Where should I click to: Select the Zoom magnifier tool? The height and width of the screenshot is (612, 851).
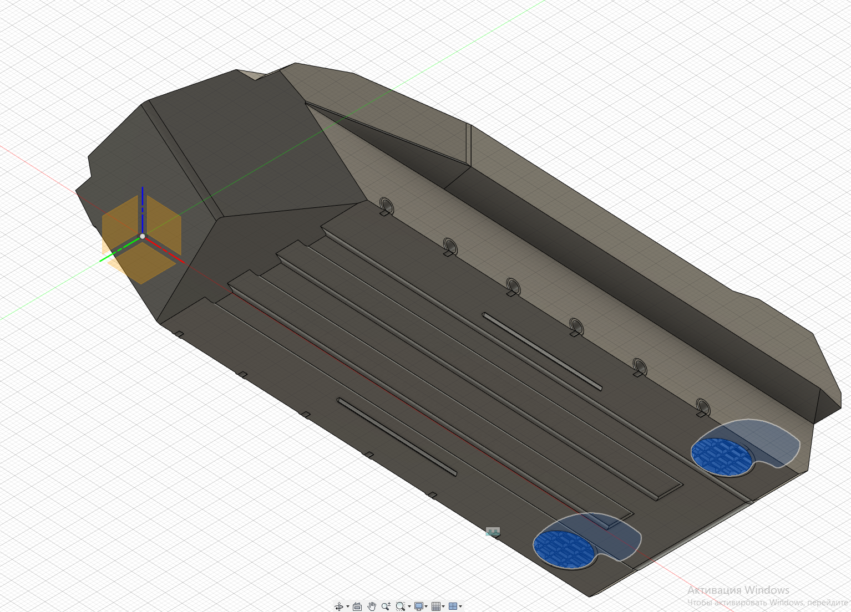386,606
